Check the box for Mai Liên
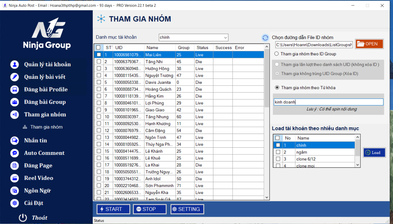Image resolution: width=393 pixels, height=224 pixels. [x=99, y=55]
